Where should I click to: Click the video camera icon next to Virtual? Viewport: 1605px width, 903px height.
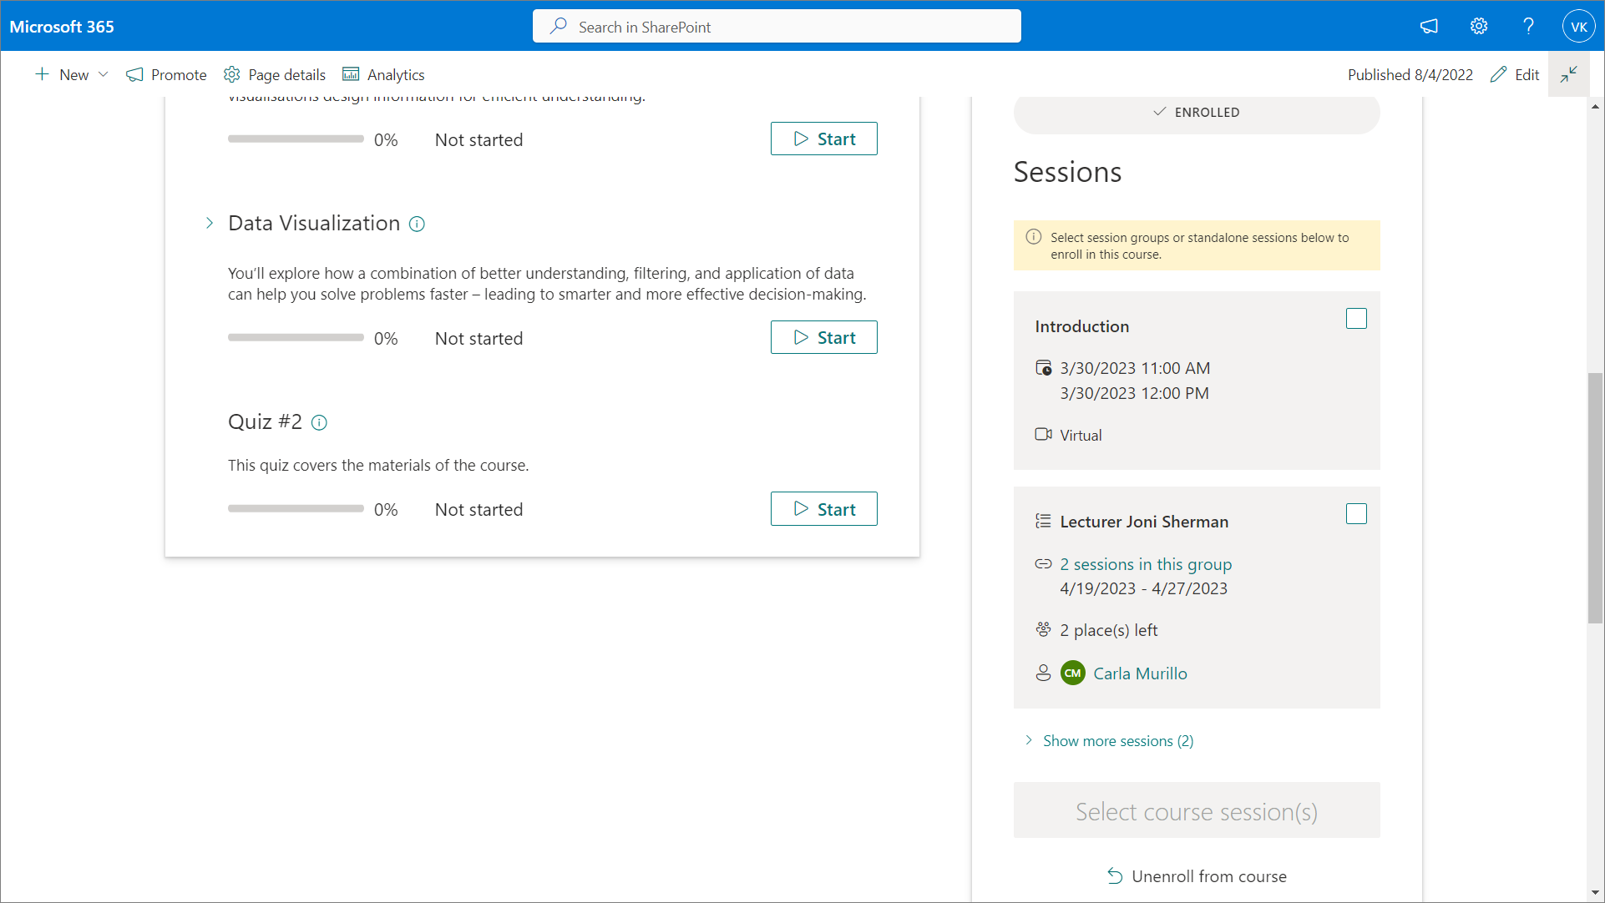coord(1043,435)
